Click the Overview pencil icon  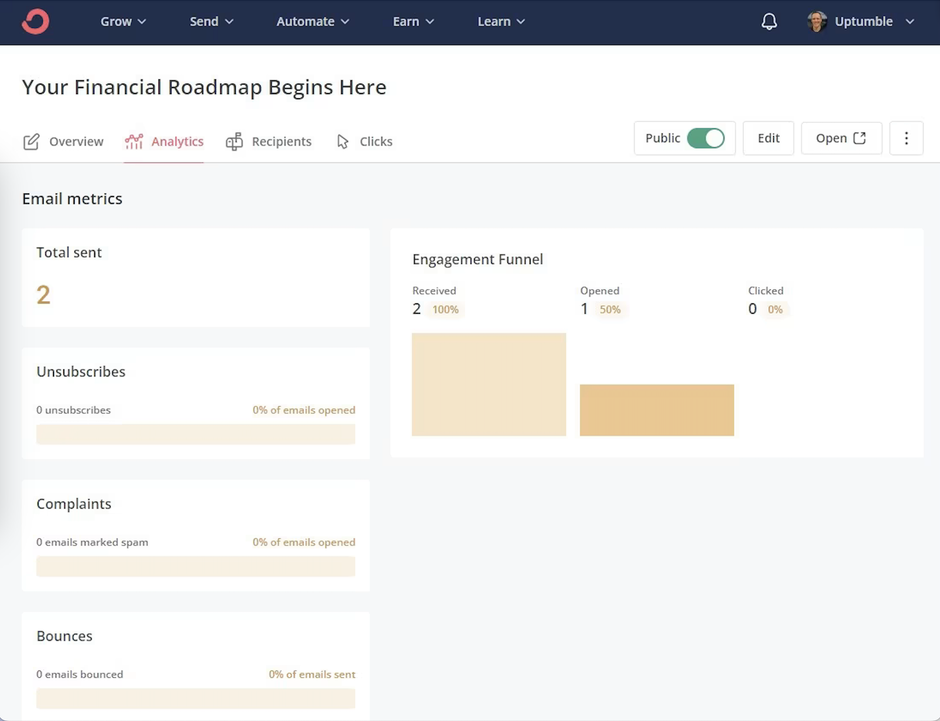[31, 142]
